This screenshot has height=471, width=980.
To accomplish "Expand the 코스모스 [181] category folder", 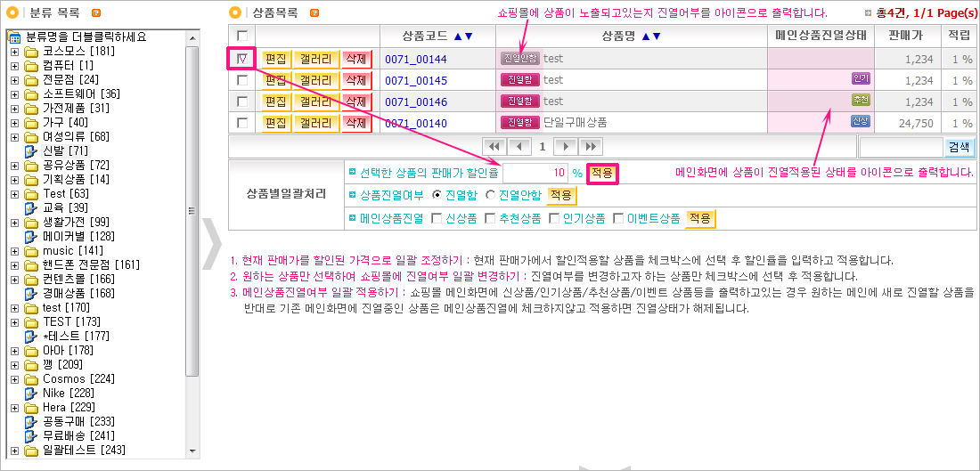I will point(14,51).
